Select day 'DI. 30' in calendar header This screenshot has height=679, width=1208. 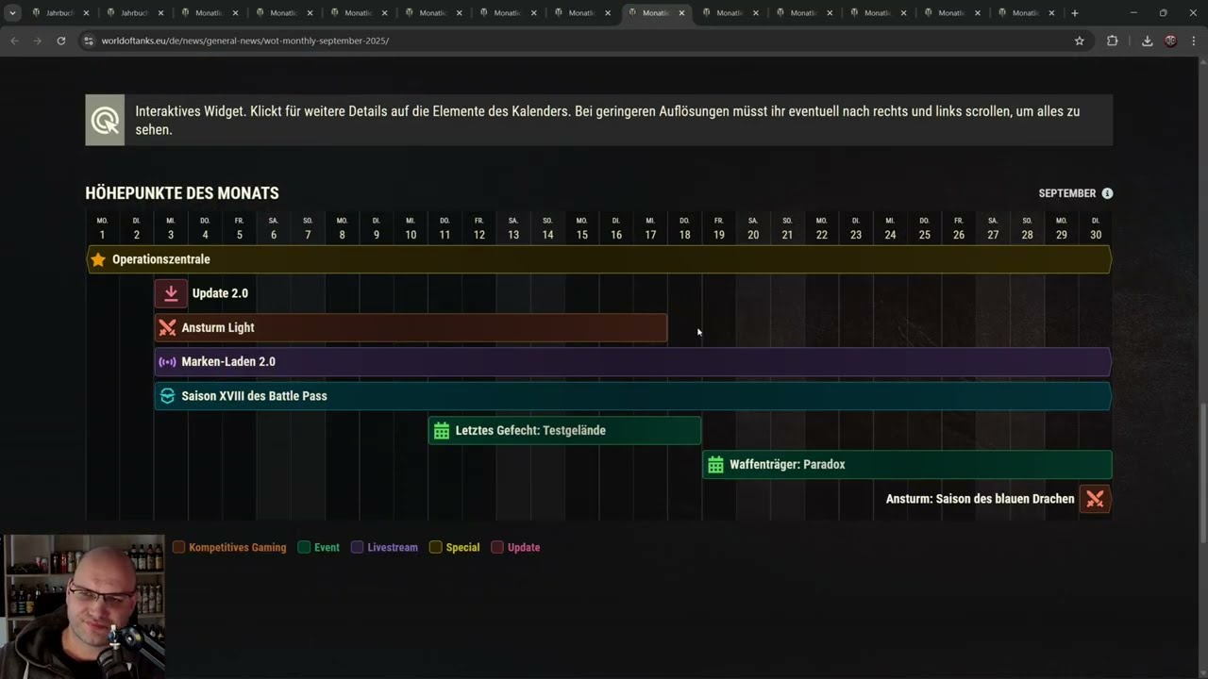[x=1096, y=228]
